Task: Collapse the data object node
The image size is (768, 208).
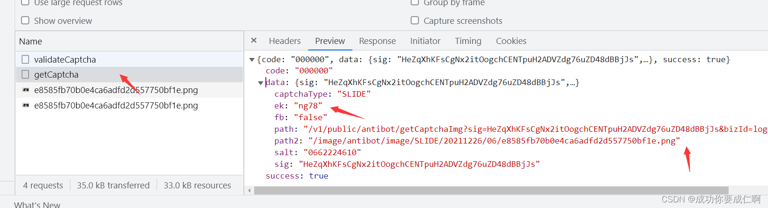Action: tap(261, 83)
